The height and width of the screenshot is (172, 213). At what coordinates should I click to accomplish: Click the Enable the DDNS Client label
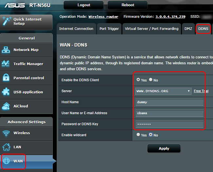click(x=80, y=80)
